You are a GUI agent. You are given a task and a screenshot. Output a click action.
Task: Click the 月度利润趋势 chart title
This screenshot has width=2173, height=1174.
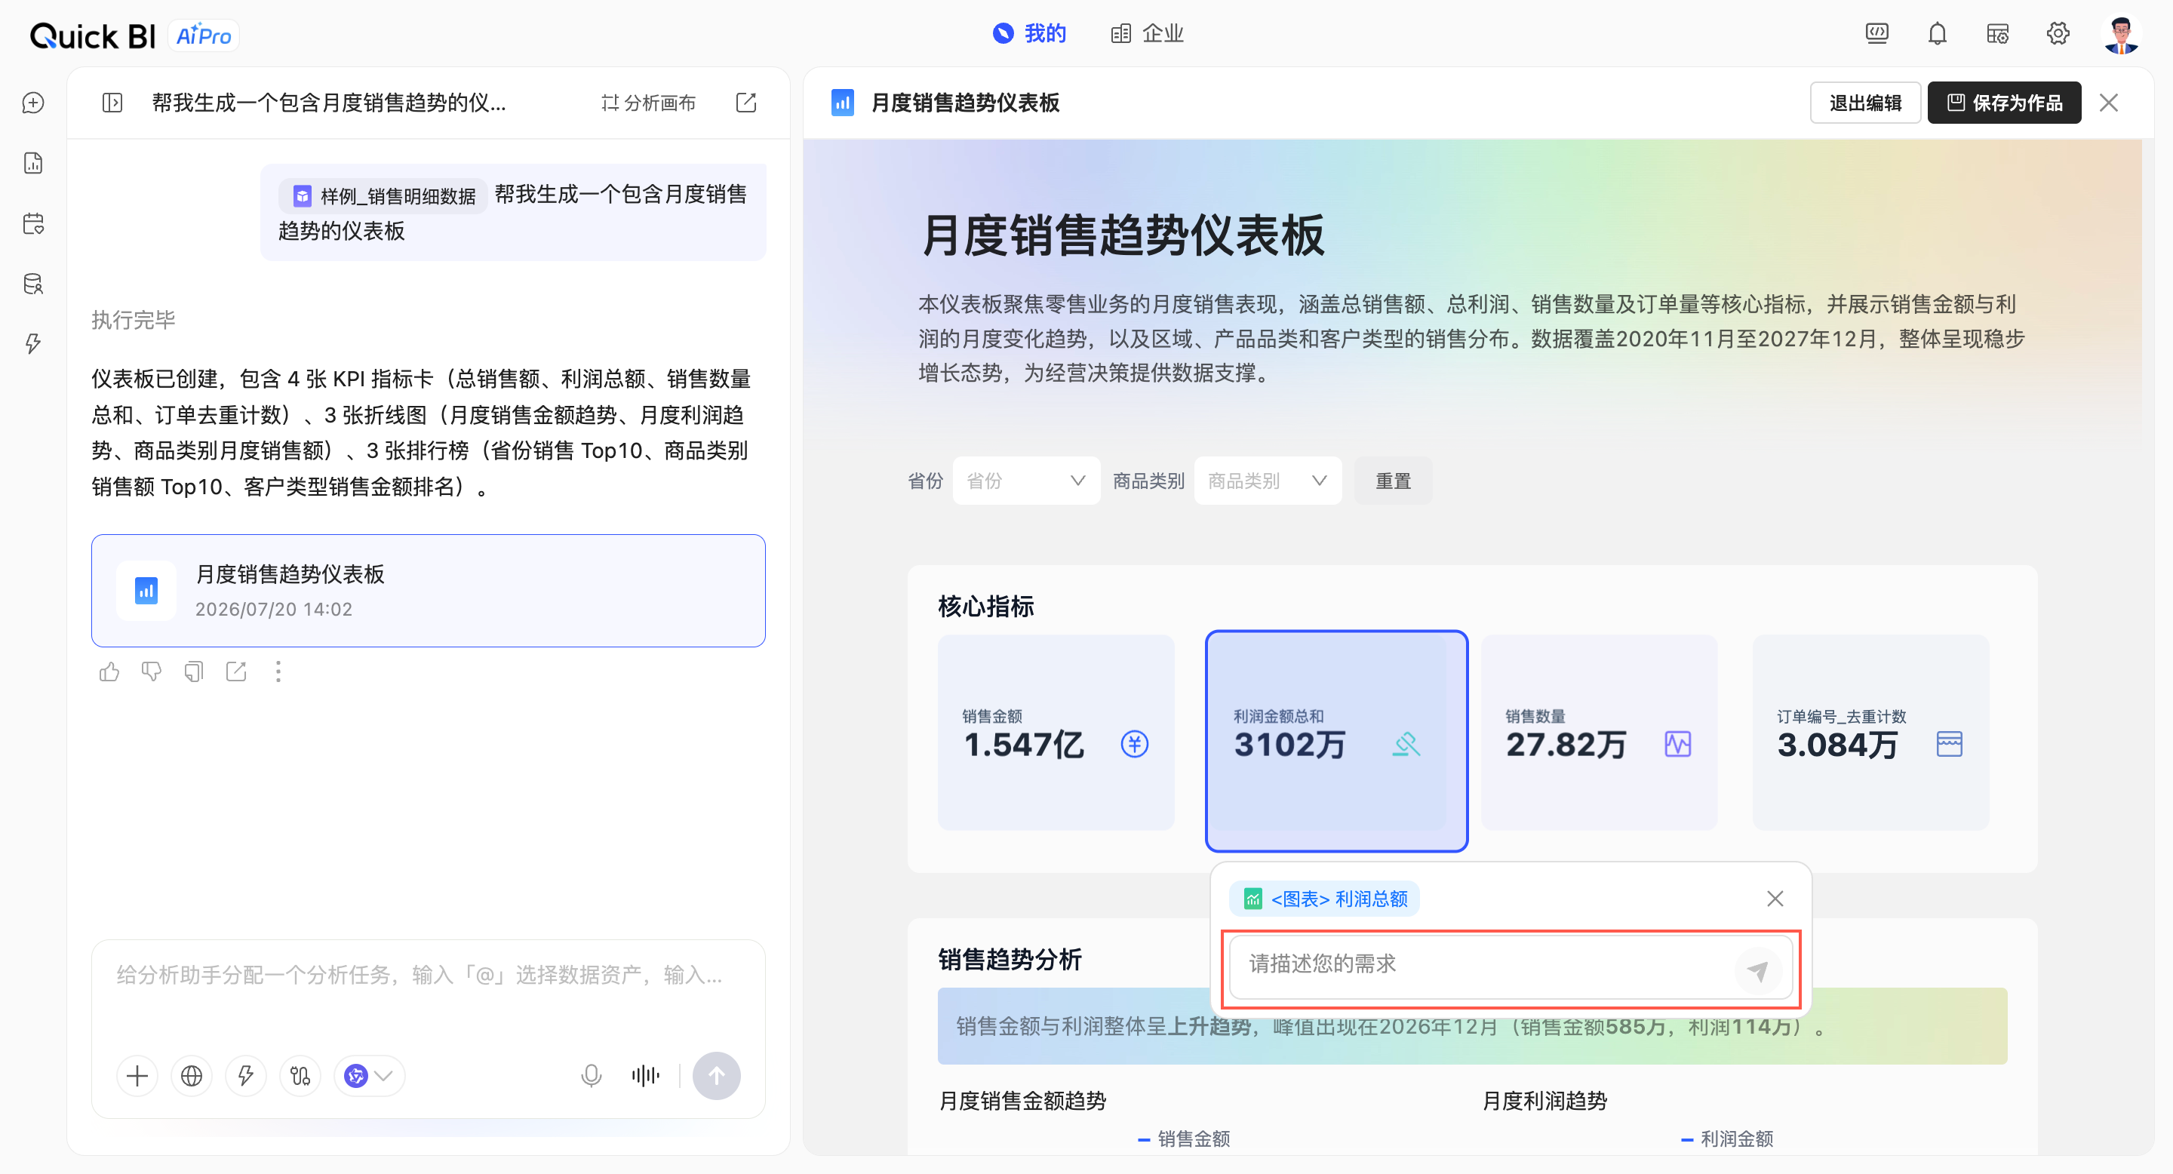point(1544,1101)
